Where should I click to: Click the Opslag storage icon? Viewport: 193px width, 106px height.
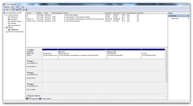coord(7,27)
